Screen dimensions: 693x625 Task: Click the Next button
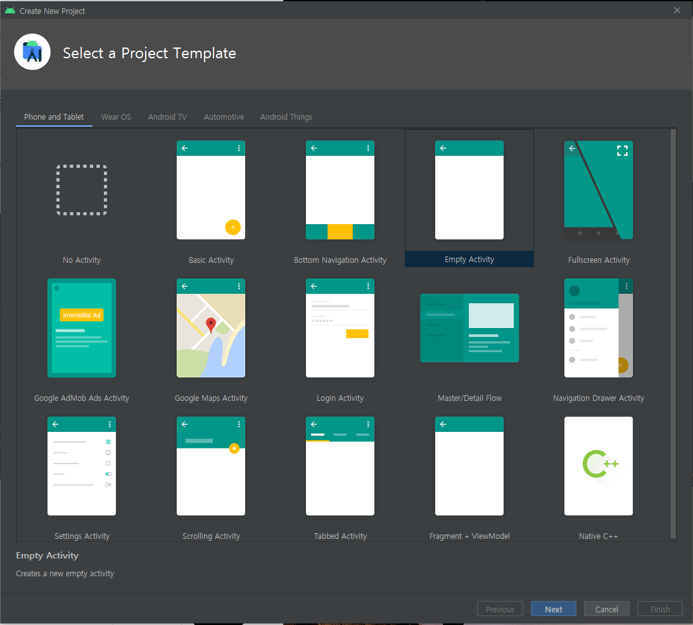(554, 609)
